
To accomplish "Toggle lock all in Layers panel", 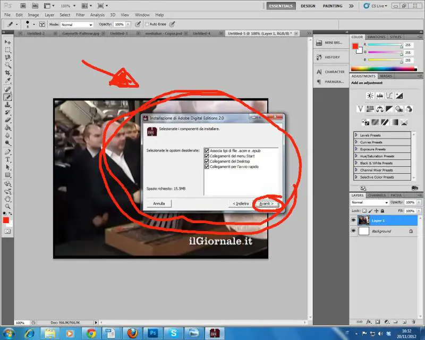I will click(382, 211).
